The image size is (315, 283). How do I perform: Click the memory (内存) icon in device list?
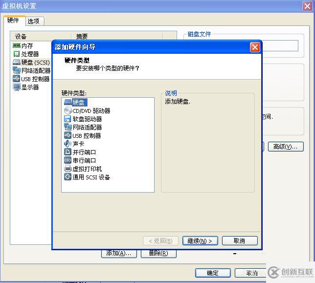tap(17, 45)
